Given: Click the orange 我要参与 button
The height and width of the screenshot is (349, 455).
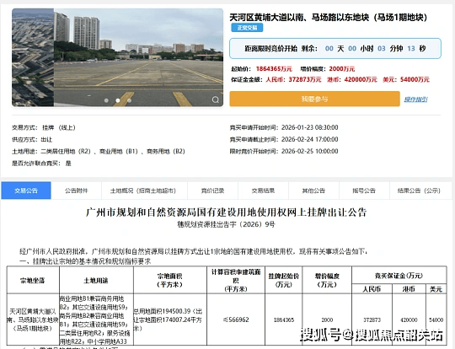Looking at the screenshot, I should pyautogui.click(x=314, y=99).
